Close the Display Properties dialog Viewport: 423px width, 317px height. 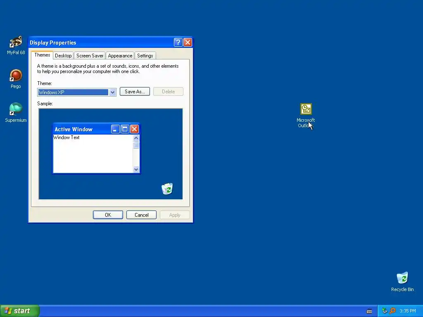coord(188,43)
